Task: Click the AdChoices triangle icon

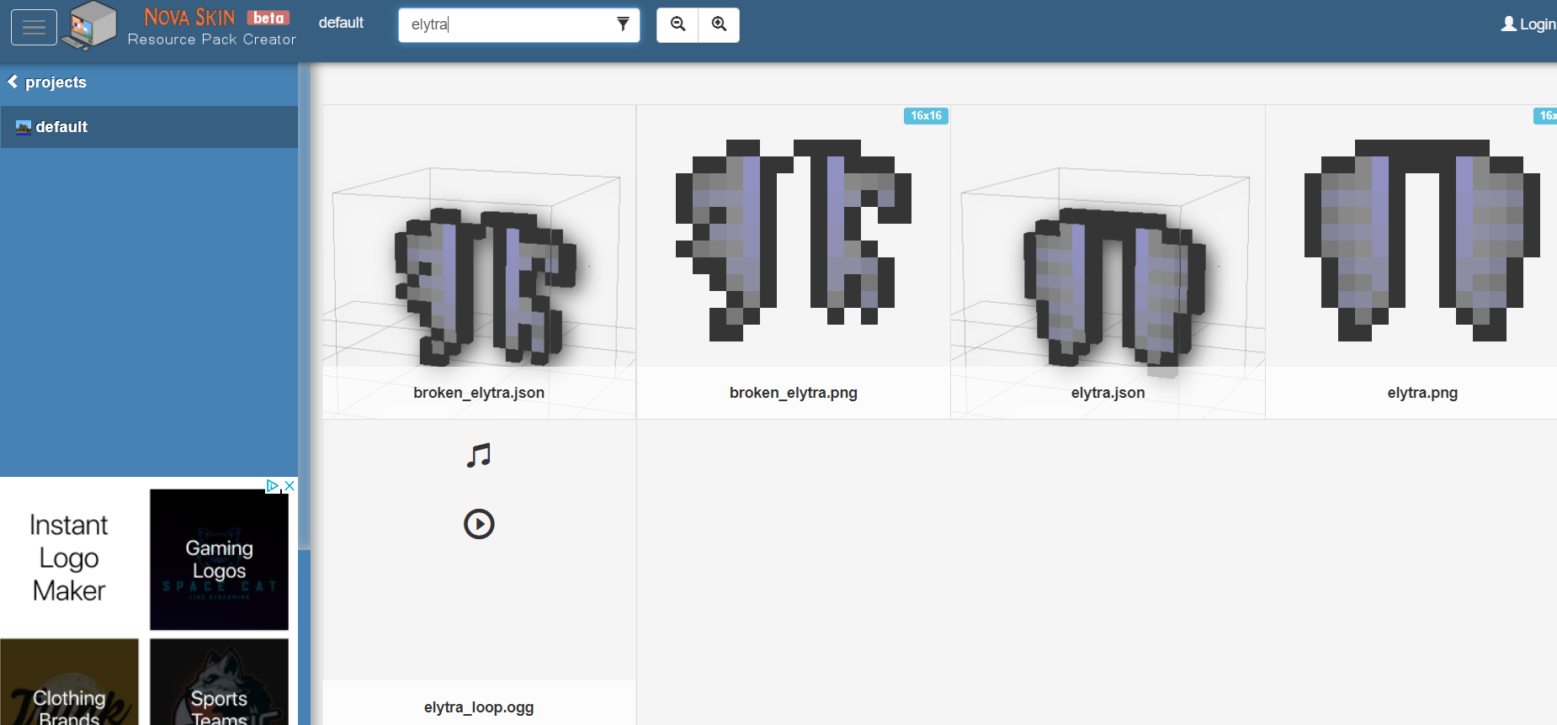Action: pyautogui.click(x=272, y=485)
